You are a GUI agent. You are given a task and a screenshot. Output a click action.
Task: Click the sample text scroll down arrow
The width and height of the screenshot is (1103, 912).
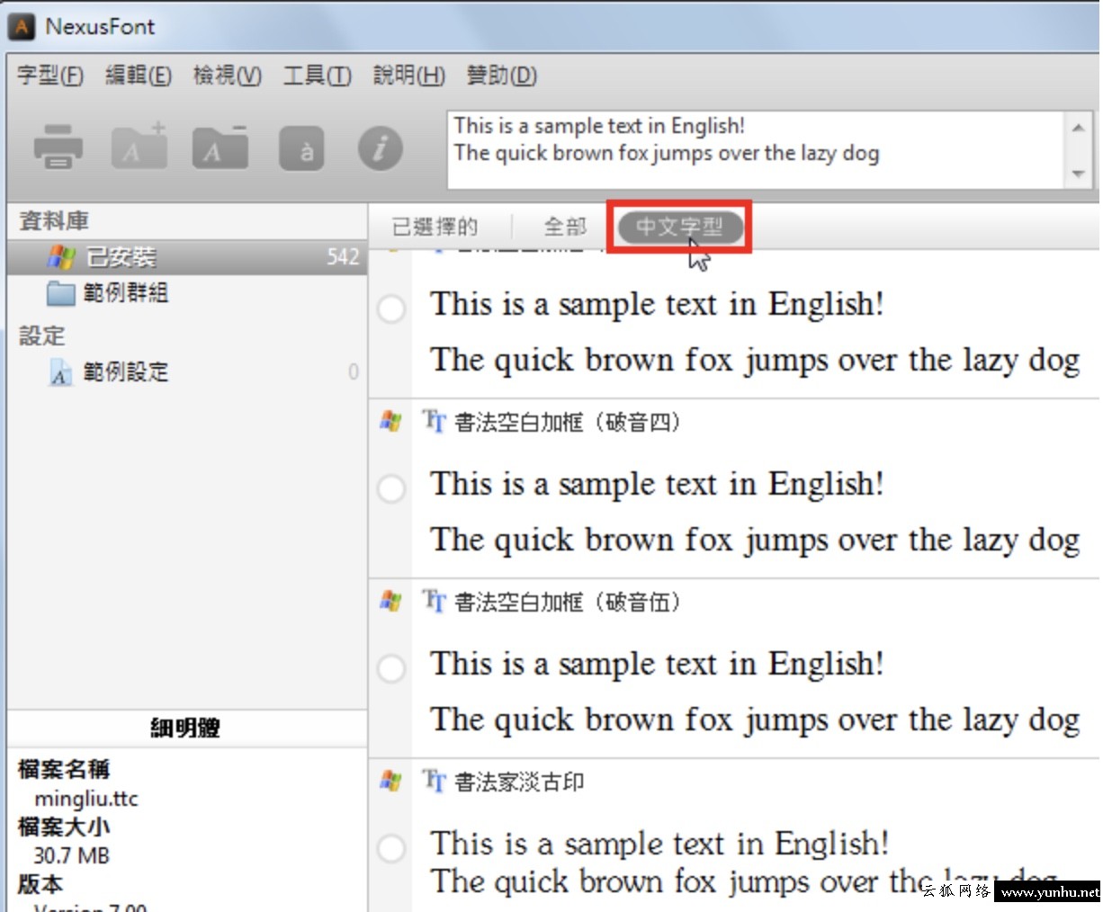[x=1078, y=174]
